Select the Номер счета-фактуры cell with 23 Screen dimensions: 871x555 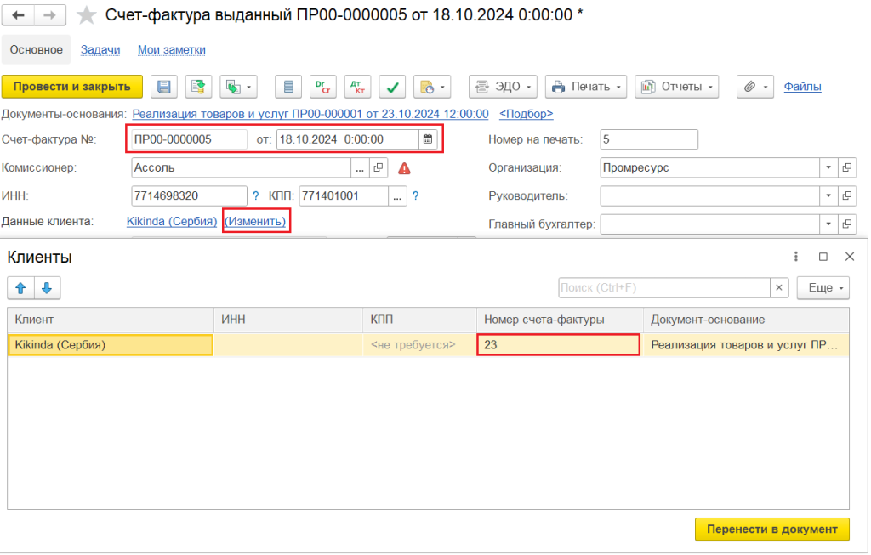558,345
